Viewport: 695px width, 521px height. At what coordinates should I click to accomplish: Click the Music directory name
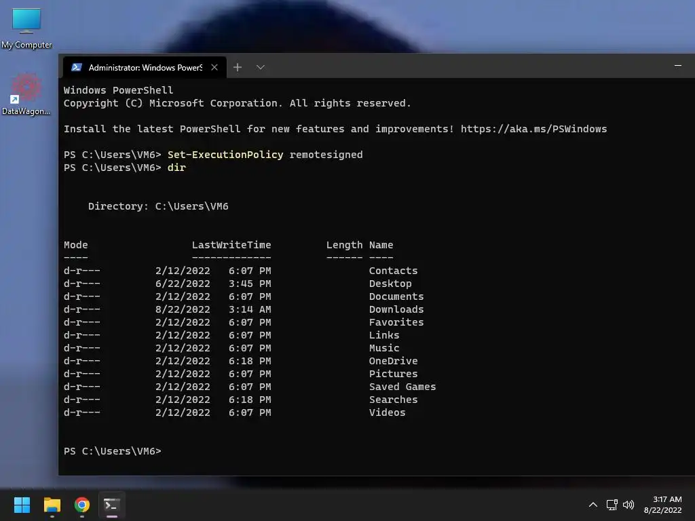pyautogui.click(x=384, y=348)
